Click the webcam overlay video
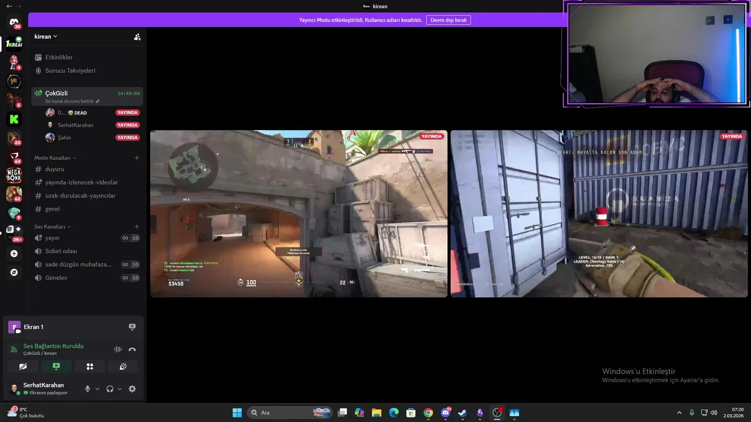The width and height of the screenshot is (751, 422). coord(657,54)
